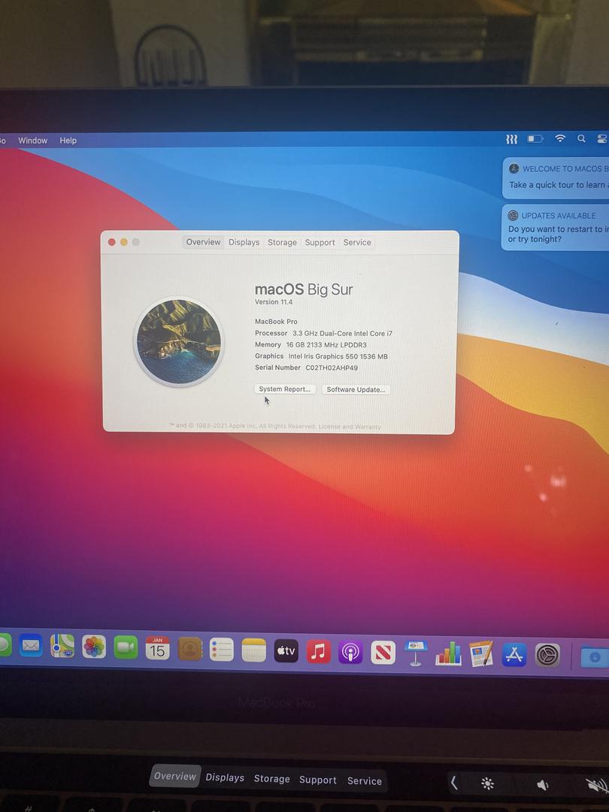Screen dimensions: 609x812
Task: Open Spotlight search in menu bar
Action: click(x=581, y=139)
